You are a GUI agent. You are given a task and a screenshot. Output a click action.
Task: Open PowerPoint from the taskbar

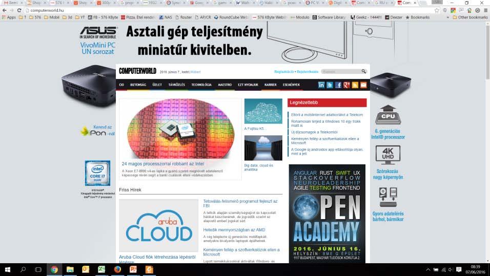tap(133, 269)
